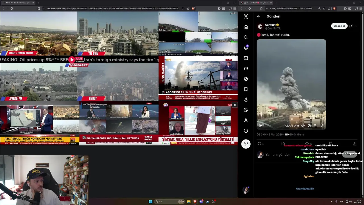Open taskbar volume control
The width and height of the screenshot is (364, 205).
[x=350, y=202]
